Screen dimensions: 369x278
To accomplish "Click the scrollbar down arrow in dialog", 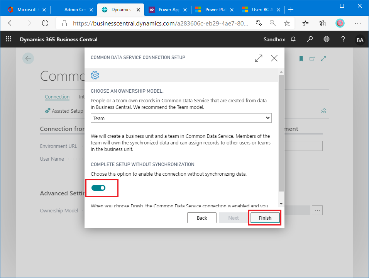I will tap(281, 204).
